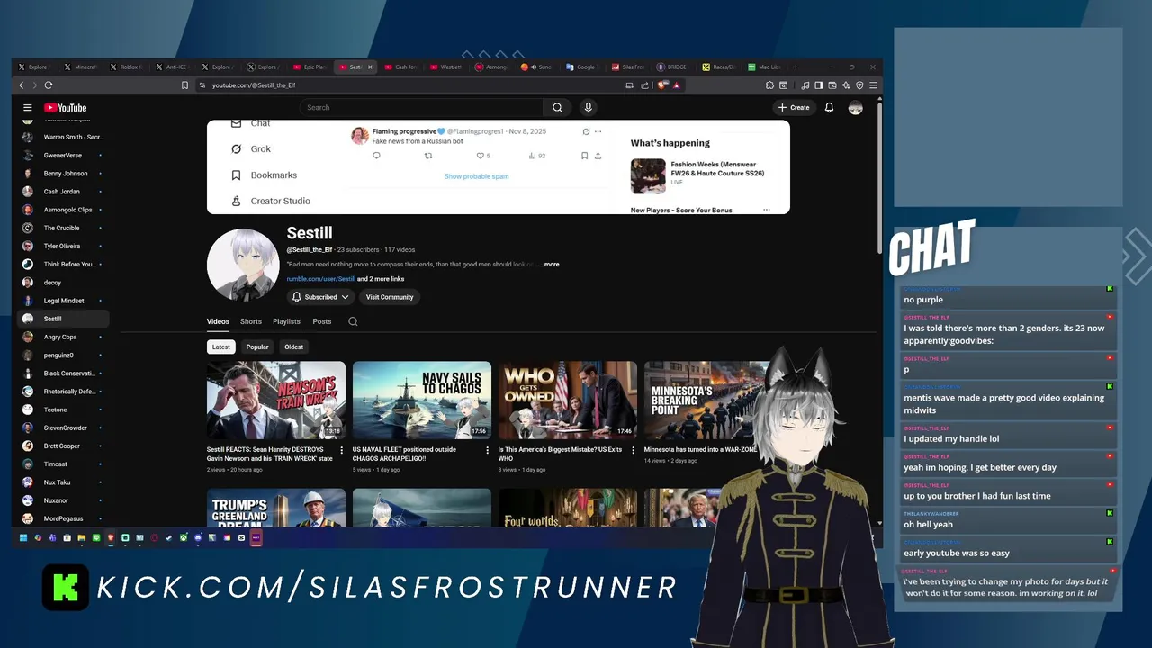
Task: Open YouTube notifications bell
Action: [x=829, y=107]
